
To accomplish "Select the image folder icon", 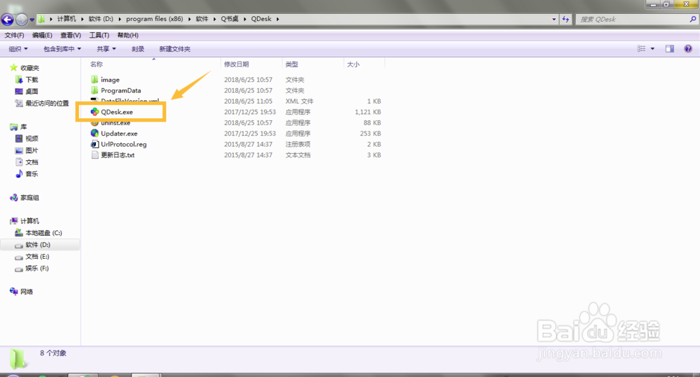I will [x=94, y=80].
